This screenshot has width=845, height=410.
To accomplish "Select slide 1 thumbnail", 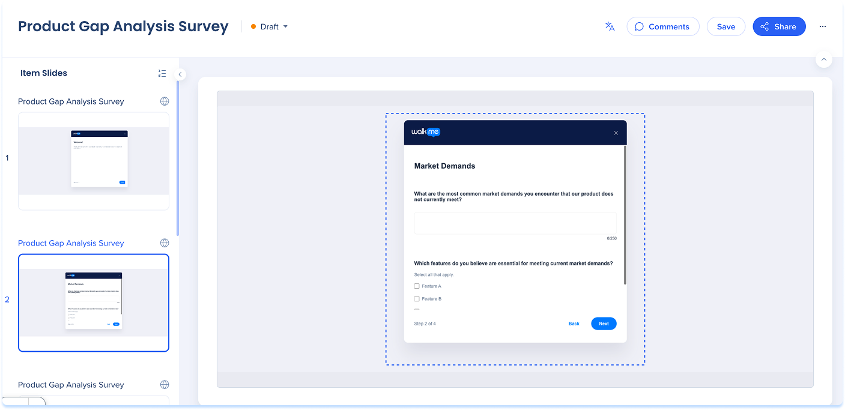I will (x=94, y=161).
